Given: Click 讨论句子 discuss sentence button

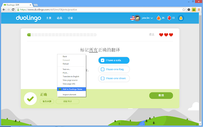Looking at the screenshot, I should pyautogui.click(x=68, y=101).
